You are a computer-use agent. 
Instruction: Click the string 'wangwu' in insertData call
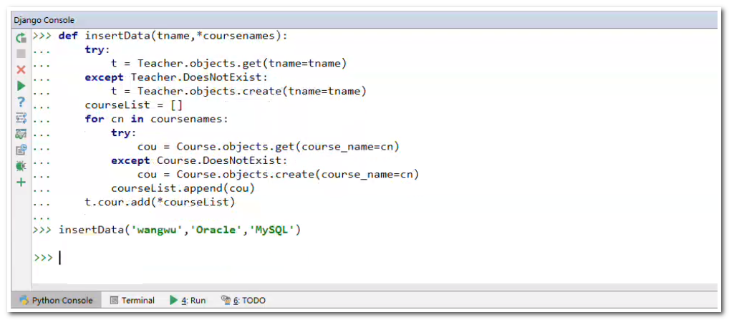(x=156, y=231)
